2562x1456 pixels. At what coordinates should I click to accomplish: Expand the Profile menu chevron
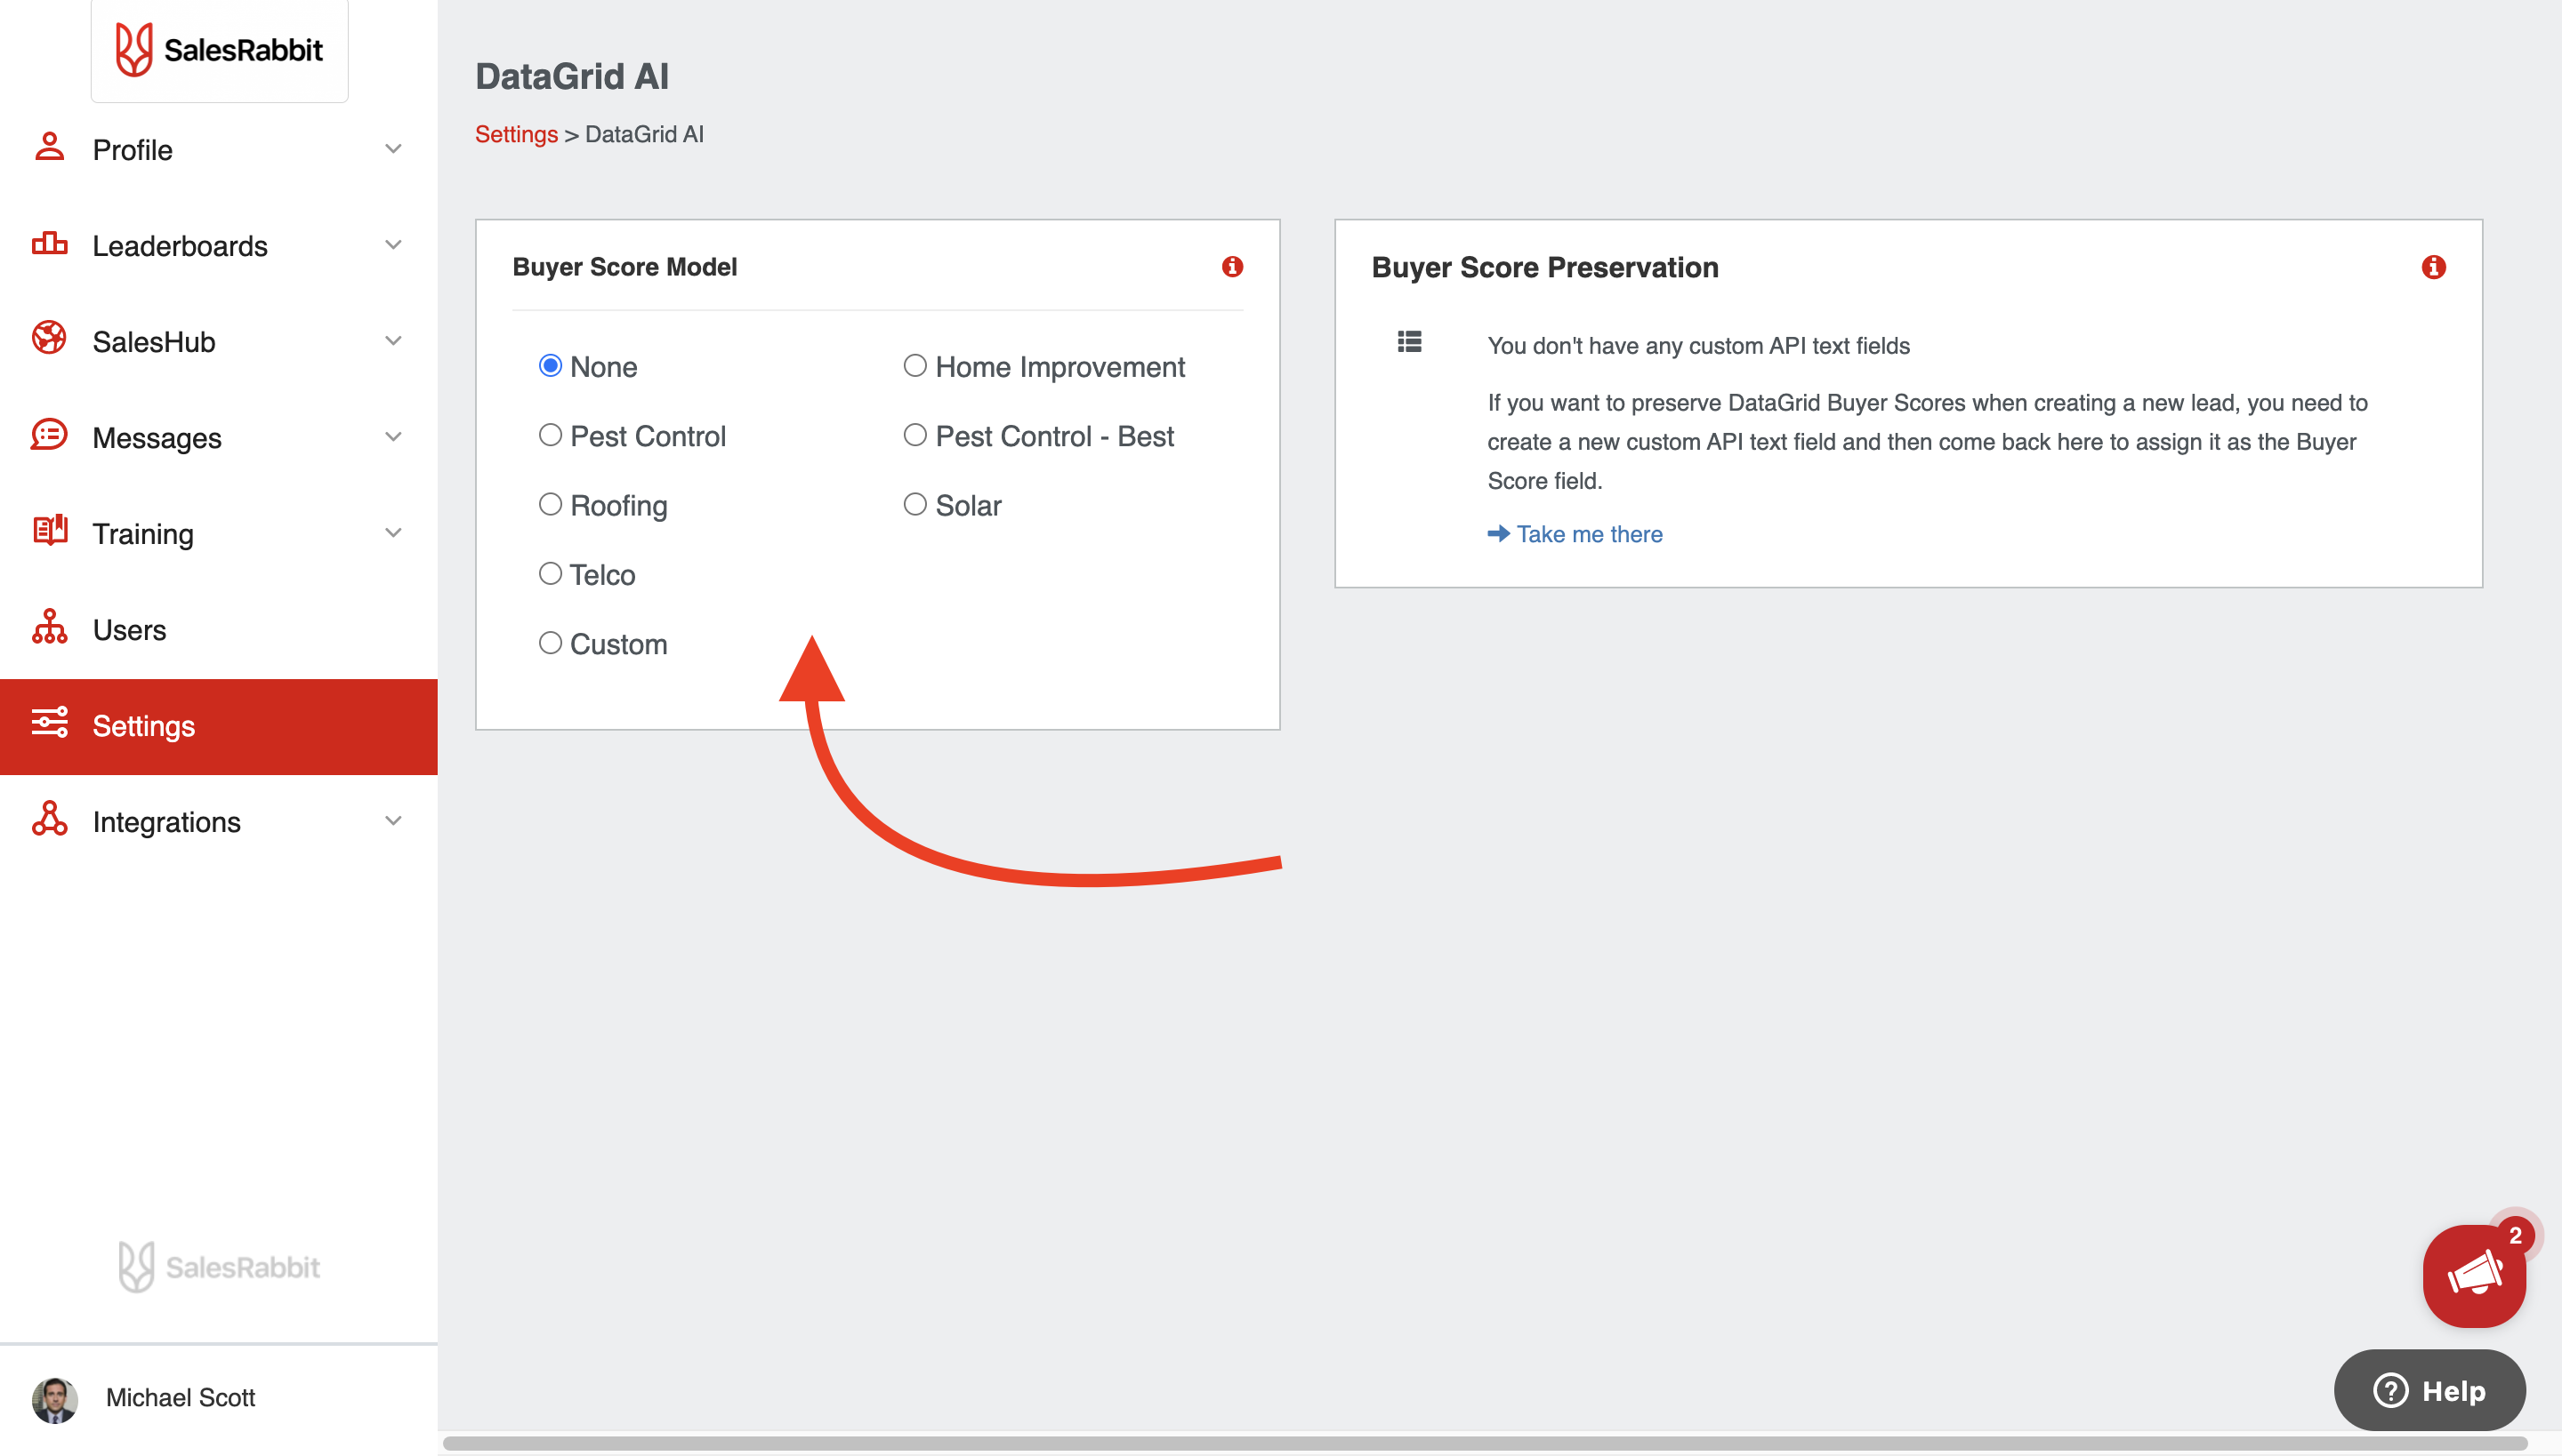[x=393, y=149]
